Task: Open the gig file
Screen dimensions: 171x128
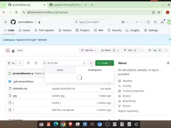Action: [15, 96]
